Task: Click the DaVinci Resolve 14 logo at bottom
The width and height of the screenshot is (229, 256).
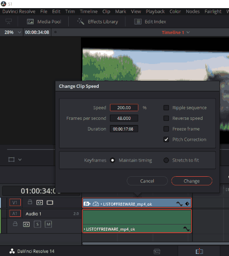Action: (12, 251)
